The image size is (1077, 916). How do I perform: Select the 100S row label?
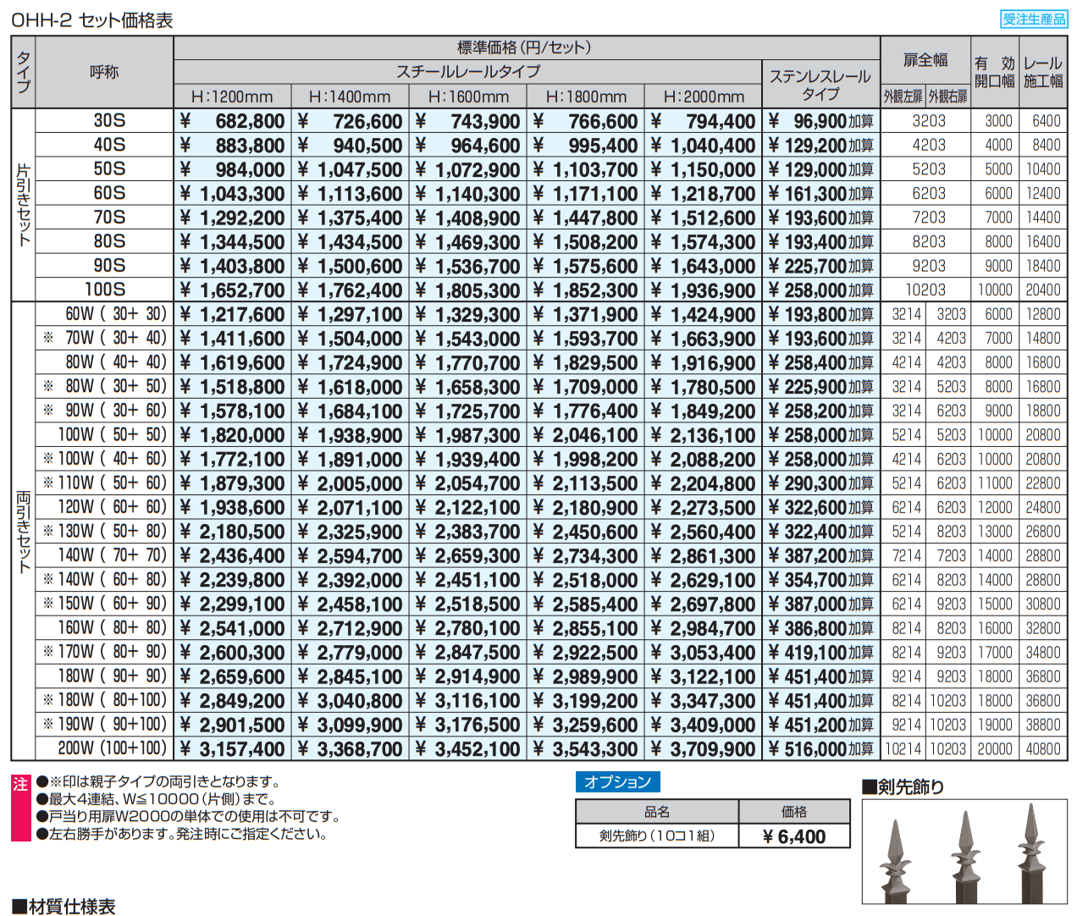[x=103, y=290]
